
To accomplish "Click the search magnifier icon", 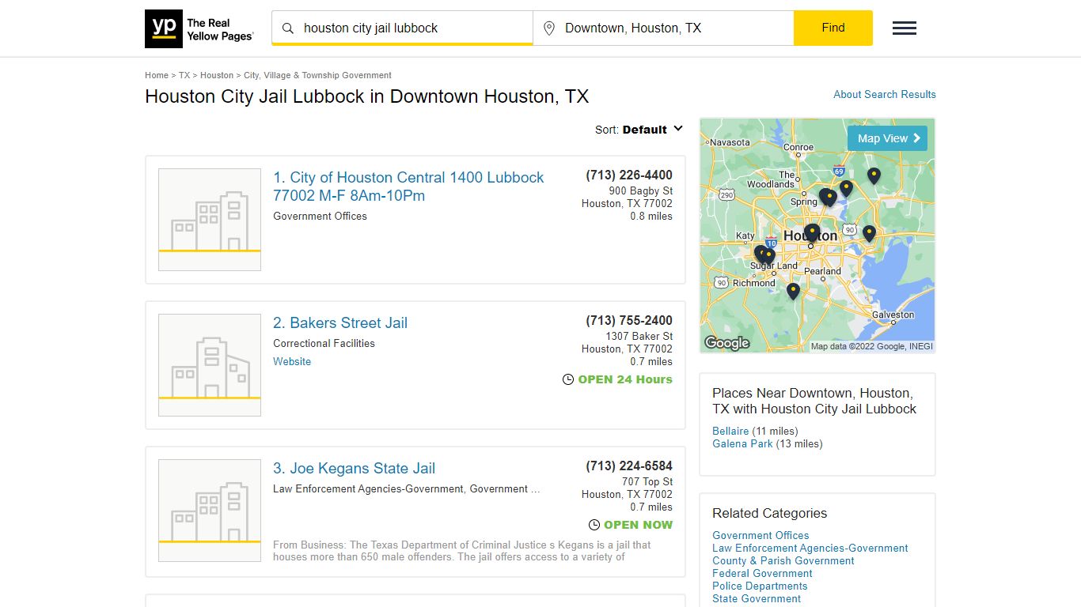I will point(288,28).
